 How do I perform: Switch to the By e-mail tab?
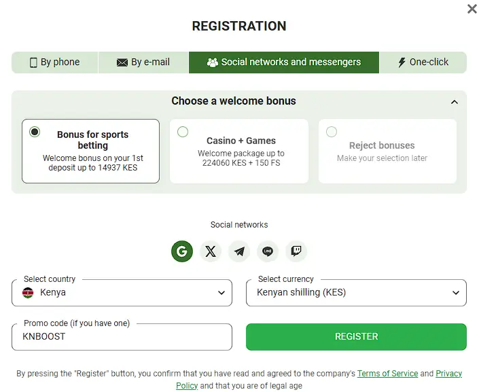click(x=143, y=63)
